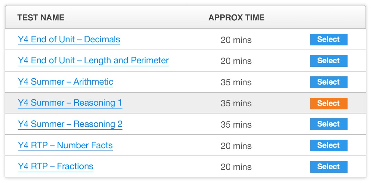Select the RTP Number Facts test
The image size is (371, 183).
(329, 146)
